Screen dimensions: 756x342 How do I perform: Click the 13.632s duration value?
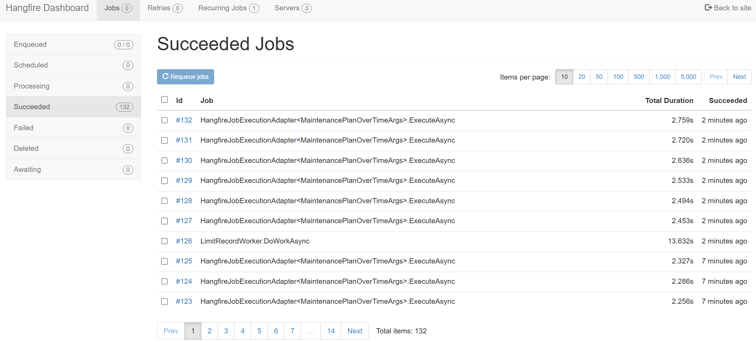coord(681,241)
